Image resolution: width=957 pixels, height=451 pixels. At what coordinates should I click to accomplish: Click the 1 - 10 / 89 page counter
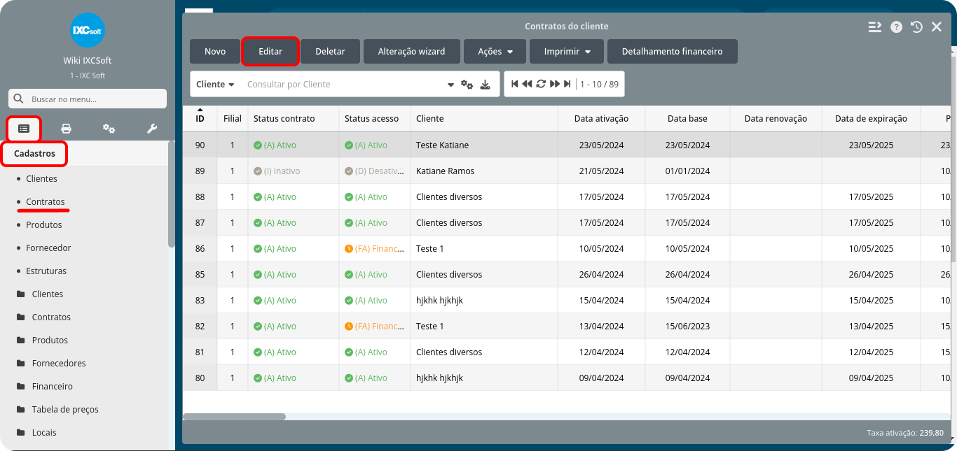pos(599,85)
